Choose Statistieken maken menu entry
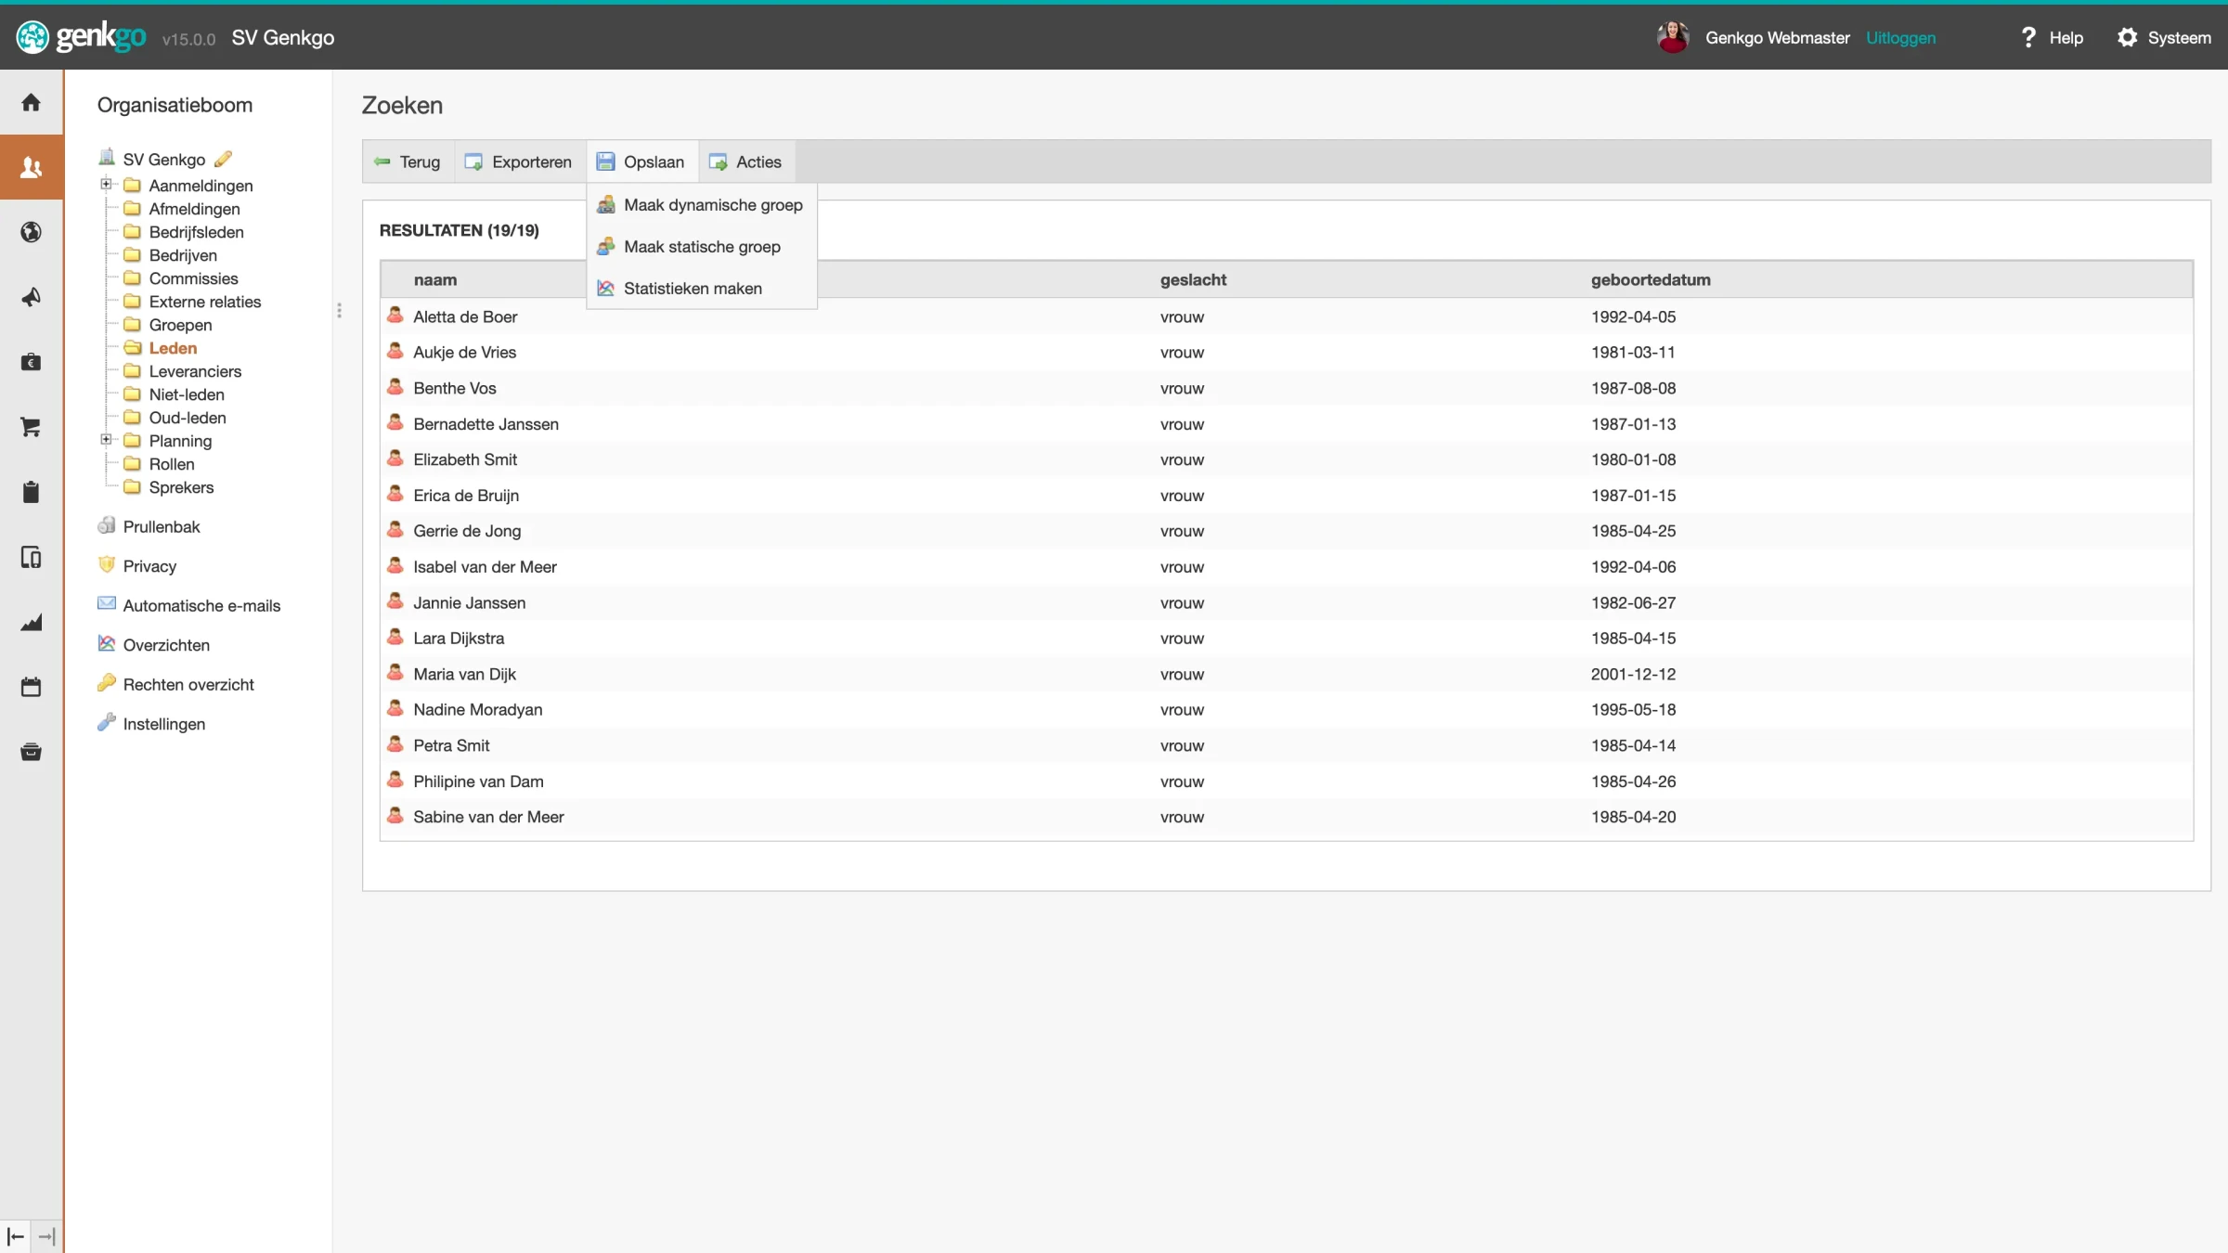Screen dimensions: 2228x1253 tap(692, 289)
